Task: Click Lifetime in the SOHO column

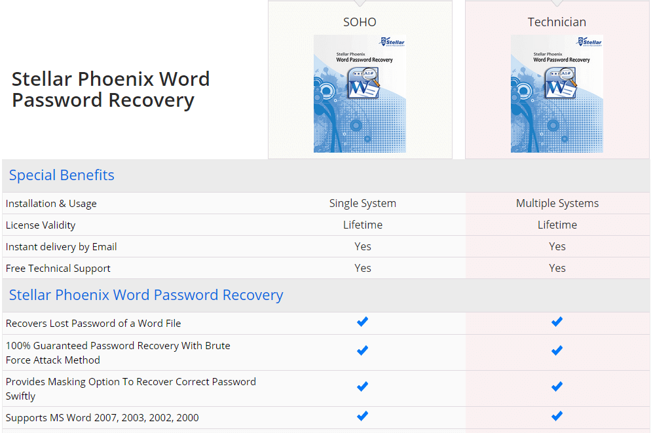Action: [x=362, y=225]
